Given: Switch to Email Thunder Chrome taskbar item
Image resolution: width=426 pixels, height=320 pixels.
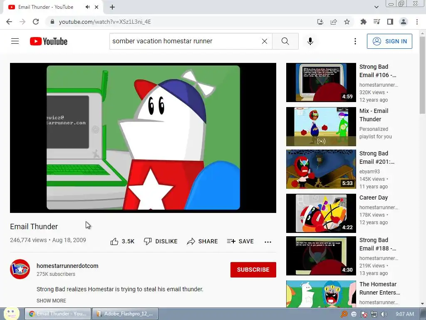Looking at the screenshot, I should click(58, 314).
